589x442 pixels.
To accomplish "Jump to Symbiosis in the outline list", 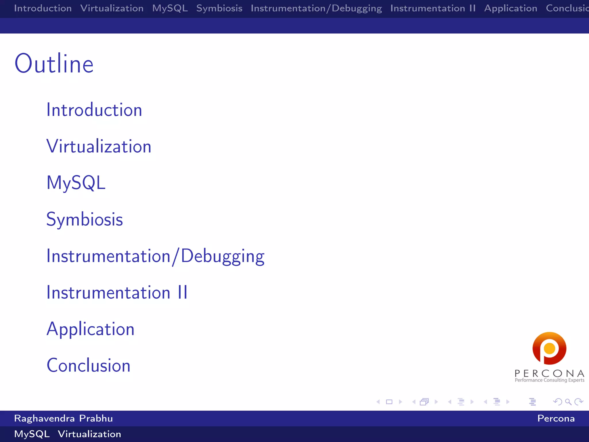I will click(x=85, y=220).
